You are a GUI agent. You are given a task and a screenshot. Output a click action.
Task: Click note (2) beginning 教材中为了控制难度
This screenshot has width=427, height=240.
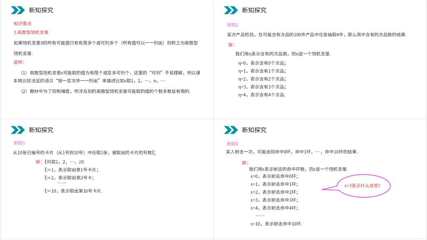[105, 91]
